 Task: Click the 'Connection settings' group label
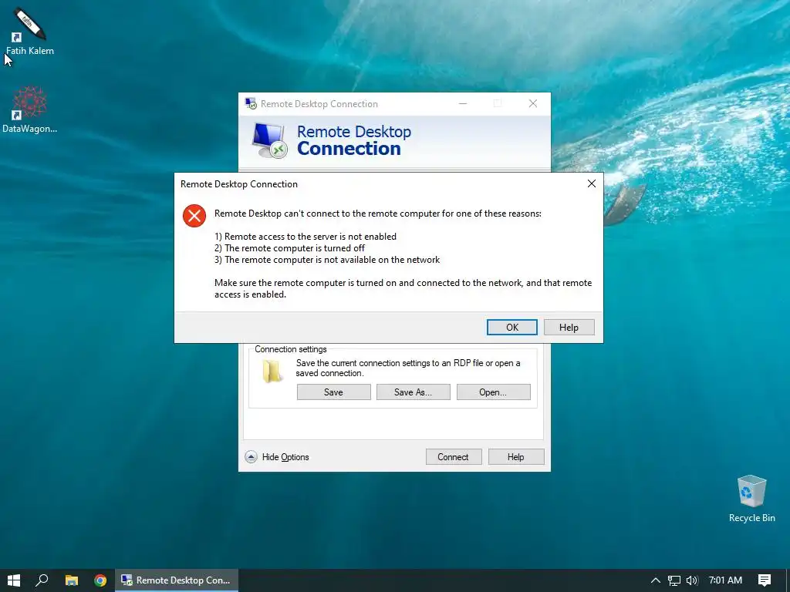pos(291,349)
